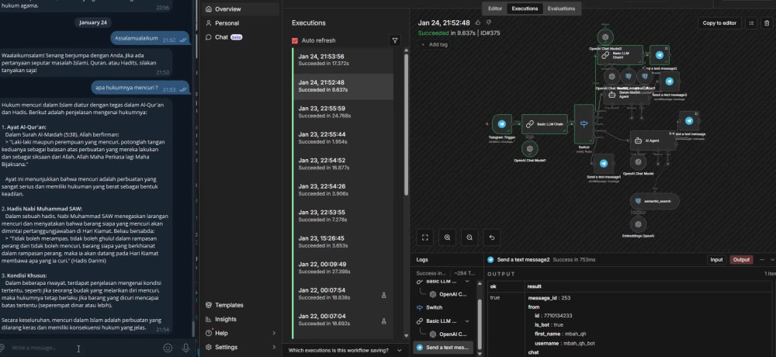
Task: Select the Send a text message3 node
Action: [669, 81]
